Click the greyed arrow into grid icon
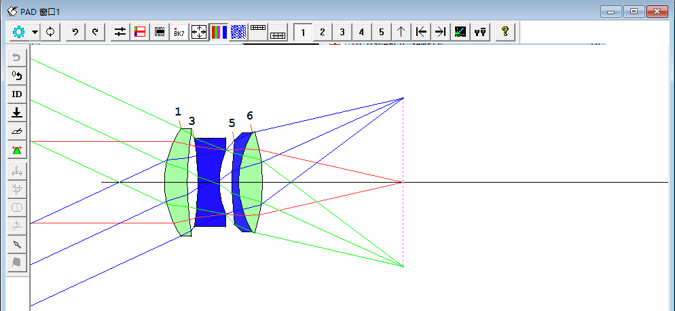Viewport: 675px width, 311px height. [x=17, y=189]
